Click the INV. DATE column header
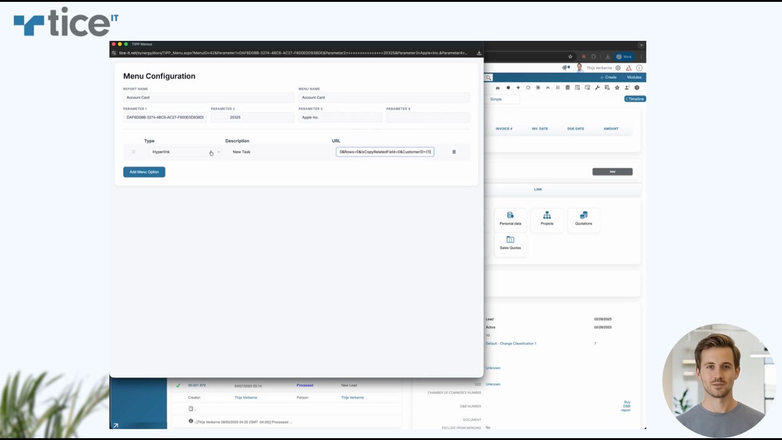 point(539,129)
